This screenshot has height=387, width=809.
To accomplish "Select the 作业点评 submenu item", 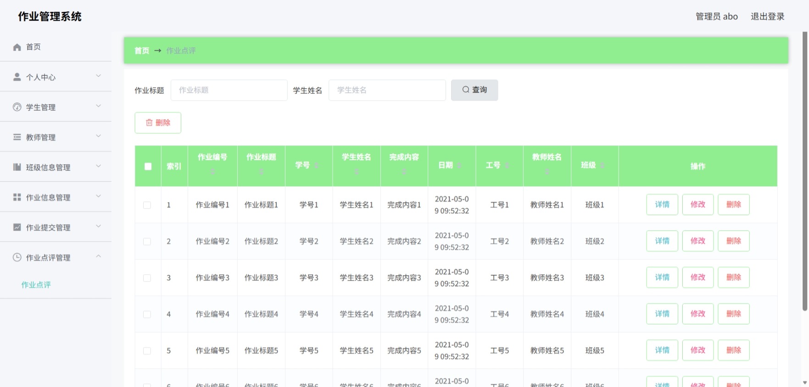I will (36, 285).
